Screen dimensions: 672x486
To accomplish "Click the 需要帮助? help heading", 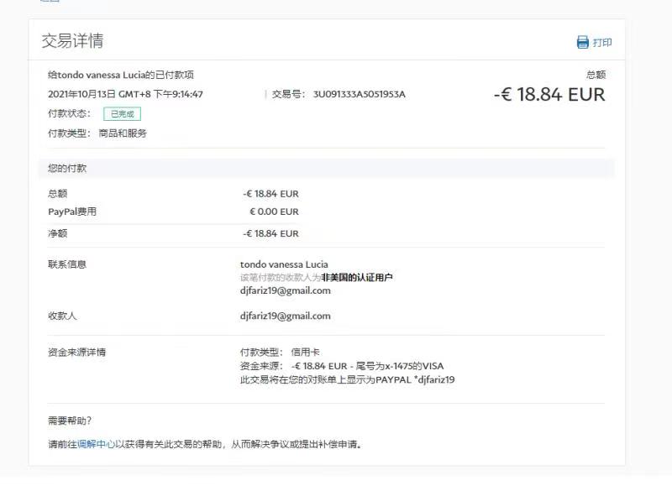I will (70, 421).
